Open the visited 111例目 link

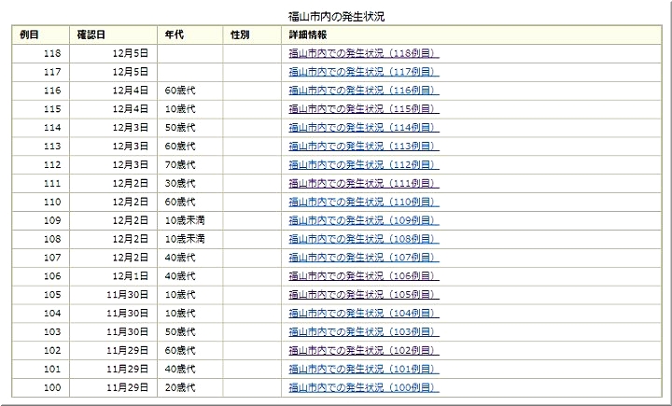click(x=363, y=183)
